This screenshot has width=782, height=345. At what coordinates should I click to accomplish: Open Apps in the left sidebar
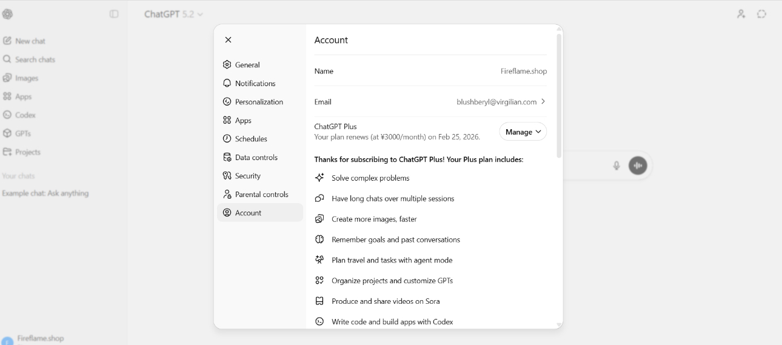[17, 96]
